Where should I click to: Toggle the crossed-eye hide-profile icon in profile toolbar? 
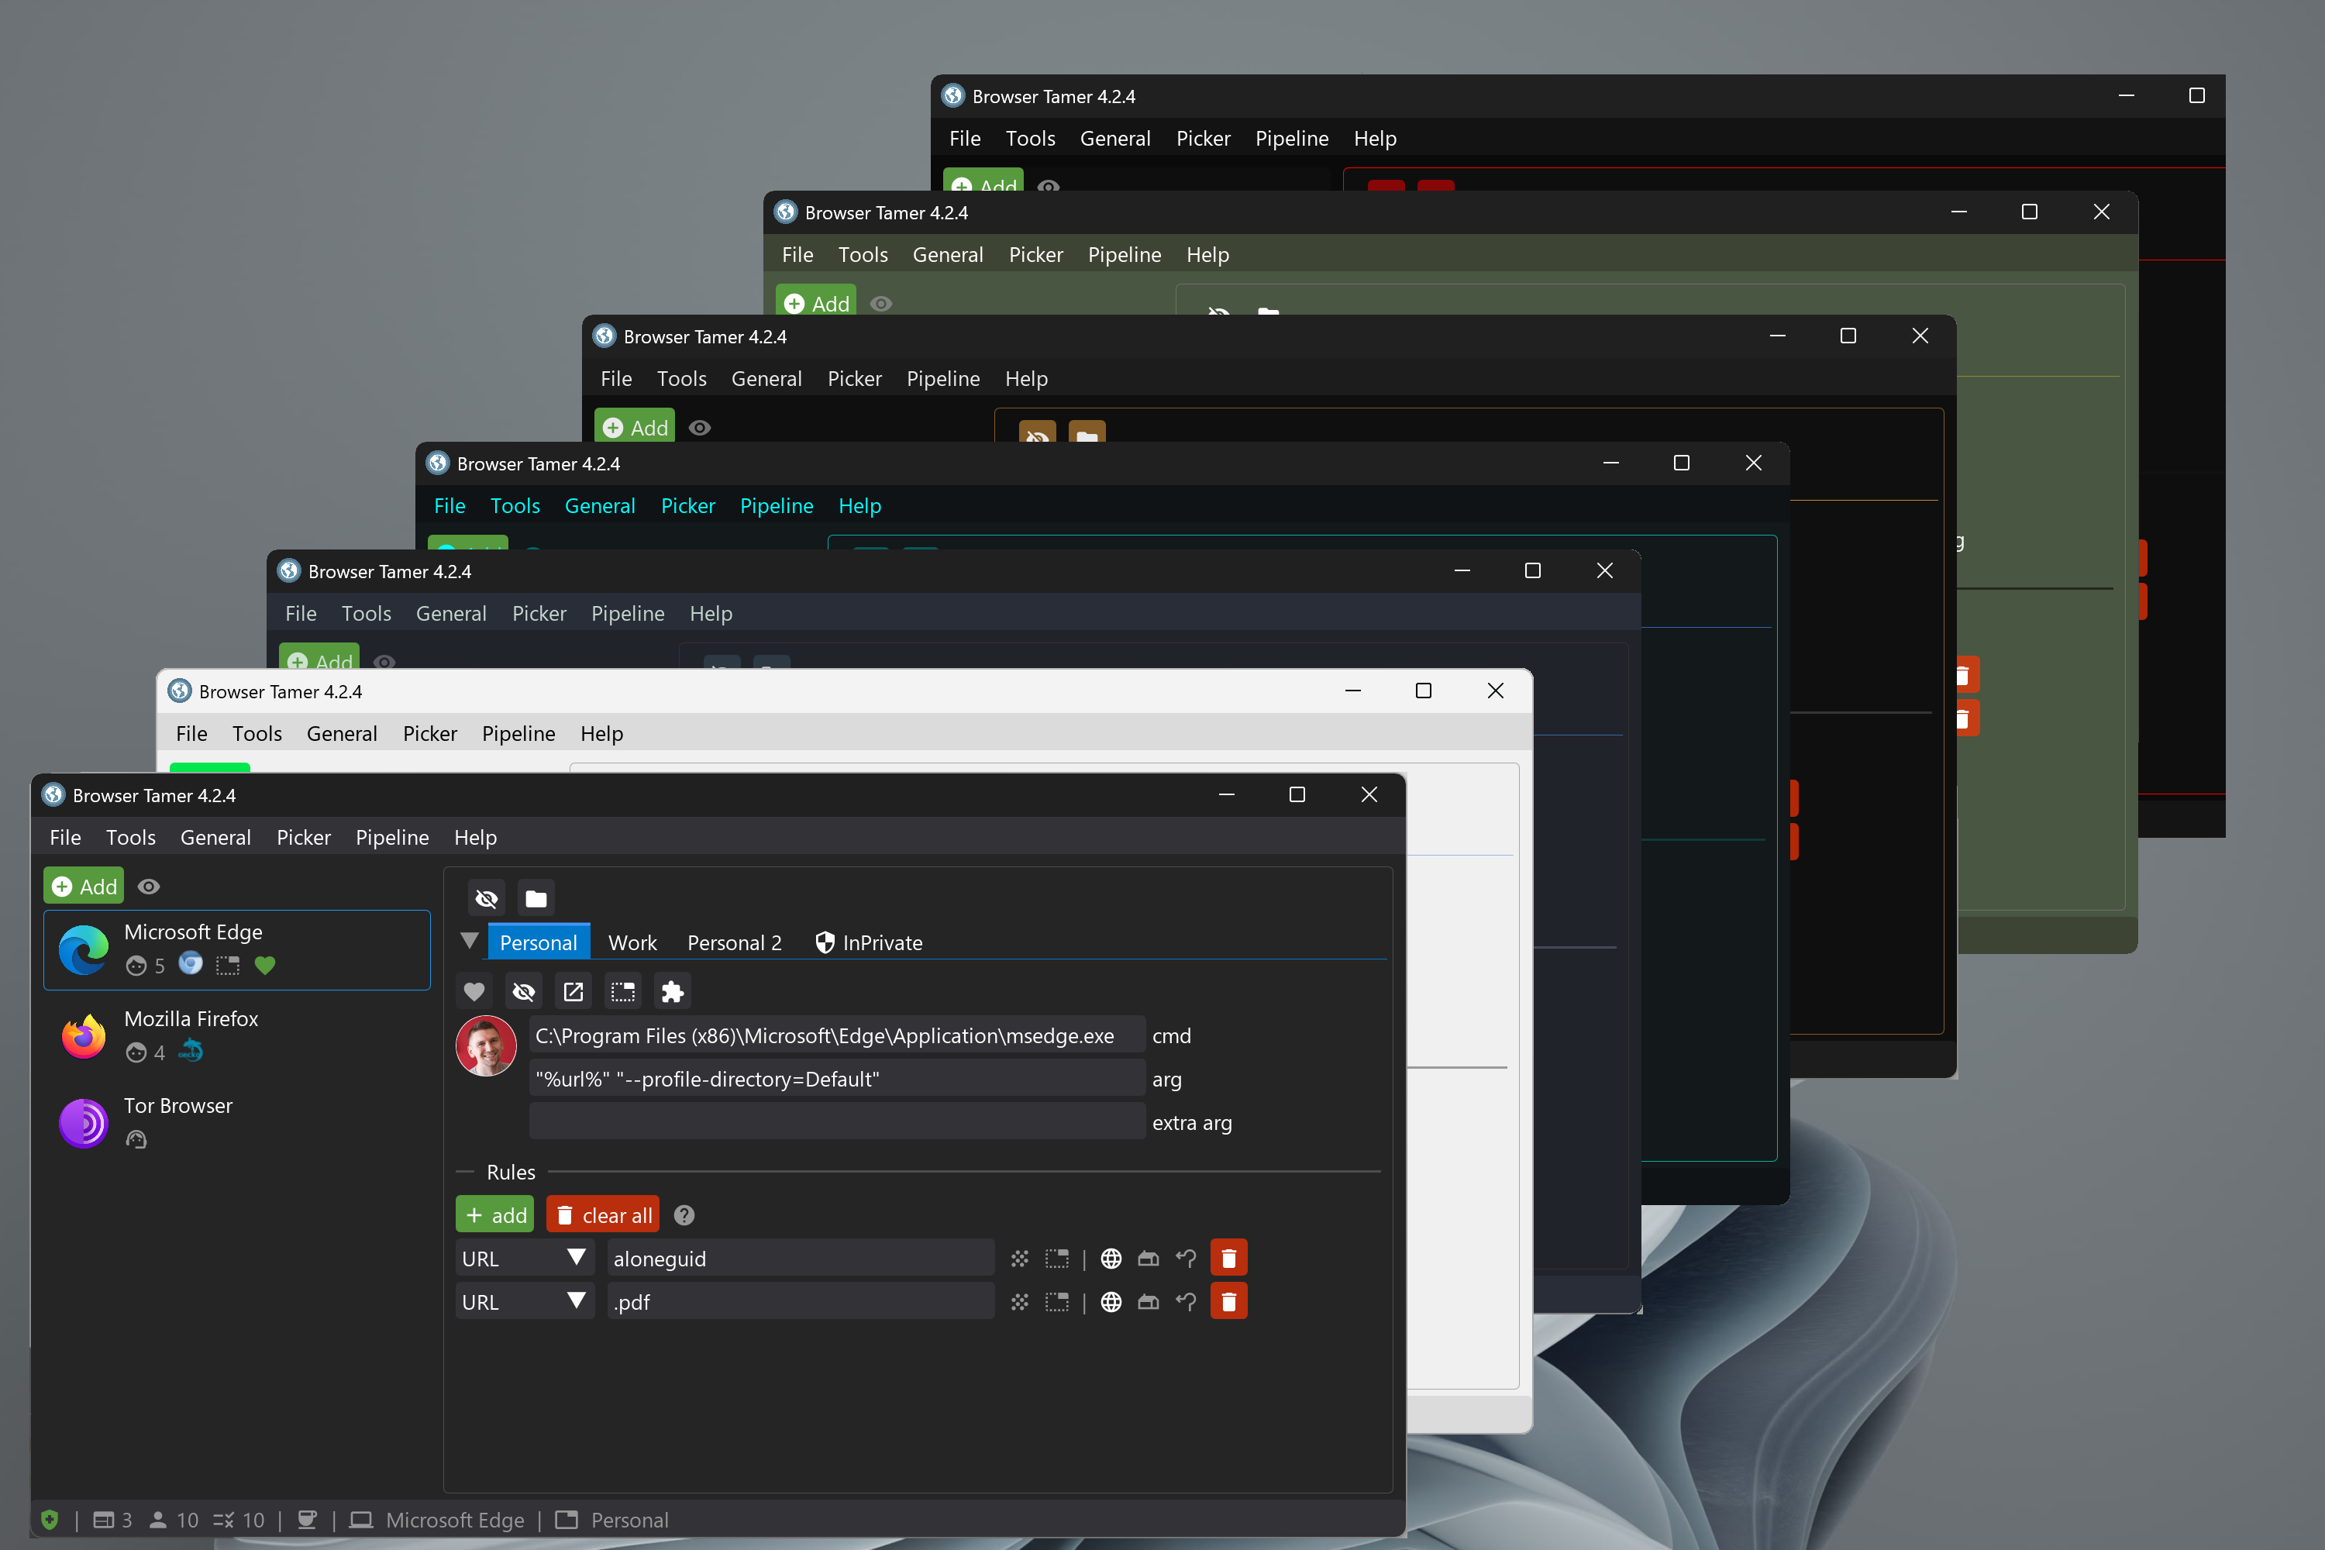(524, 991)
